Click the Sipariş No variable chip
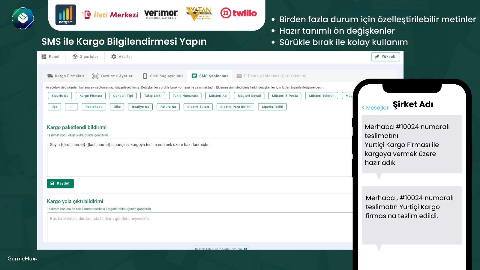The width and height of the screenshot is (480, 270). pos(60,96)
